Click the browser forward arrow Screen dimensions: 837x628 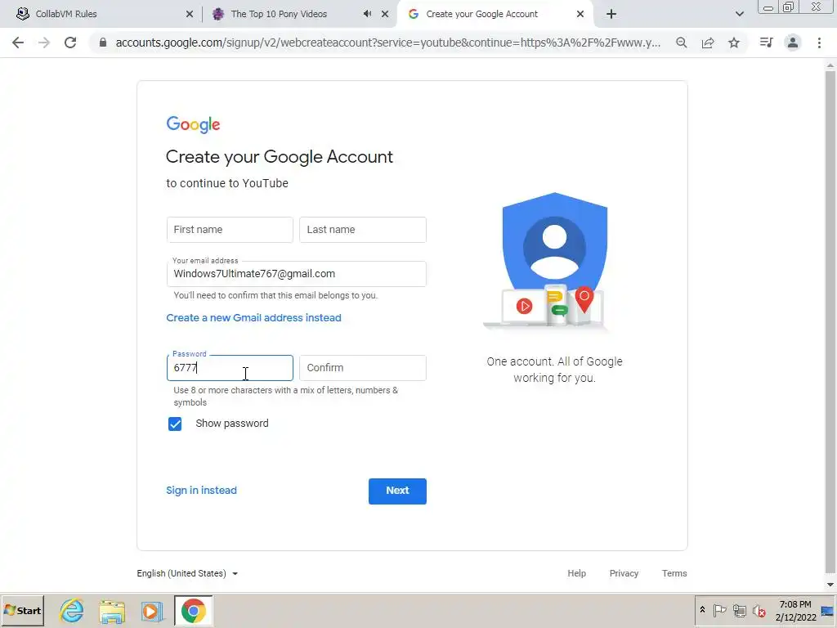pyautogui.click(x=44, y=43)
